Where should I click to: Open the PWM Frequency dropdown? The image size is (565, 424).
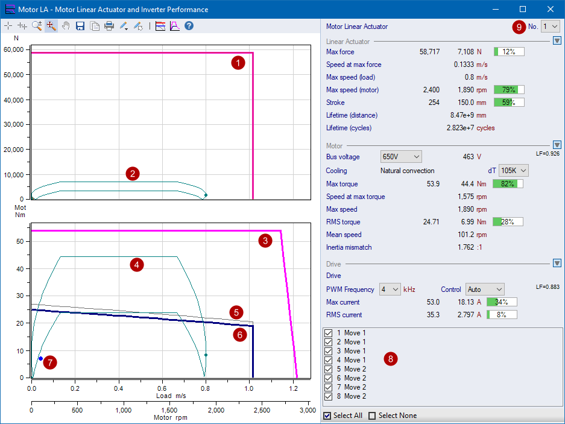click(x=390, y=290)
